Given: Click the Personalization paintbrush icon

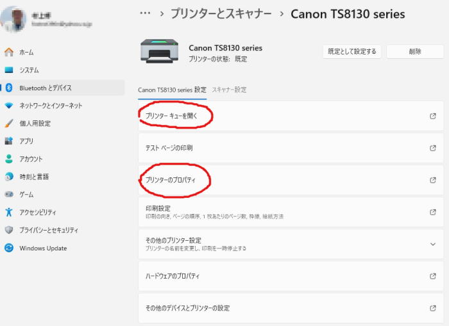Looking at the screenshot, I should tap(9, 123).
